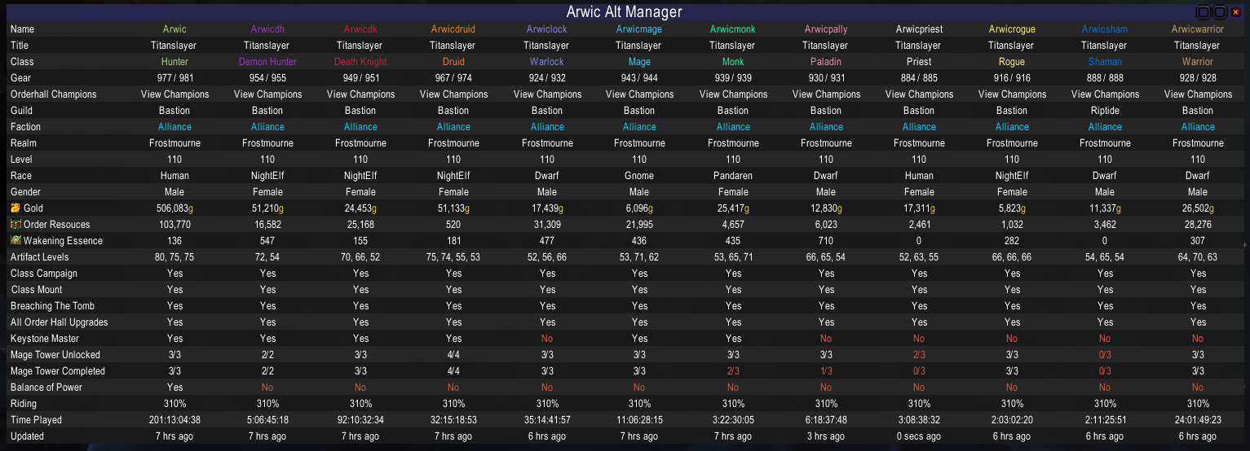Image resolution: width=1250 pixels, height=451 pixels.
Task: Click the Gold coin icon
Action: [x=15, y=208]
